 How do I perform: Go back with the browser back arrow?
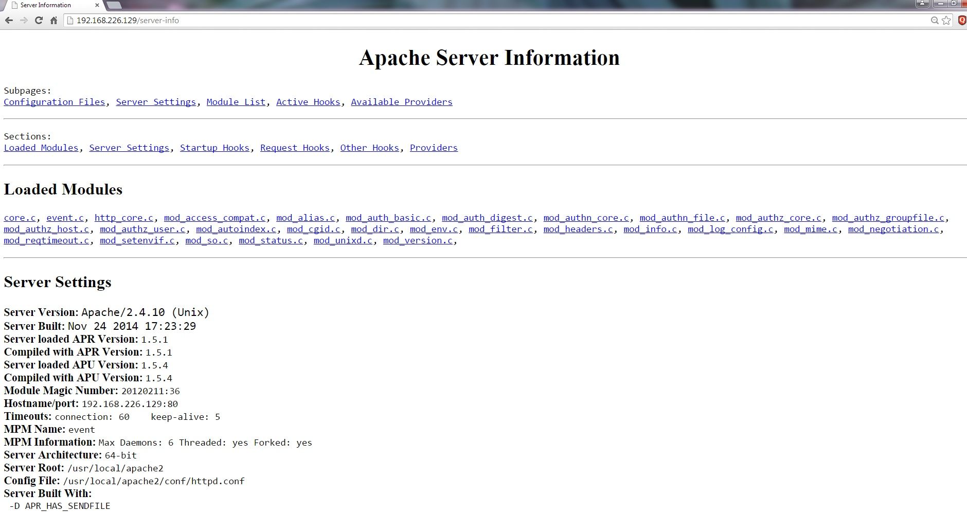(9, 21)
